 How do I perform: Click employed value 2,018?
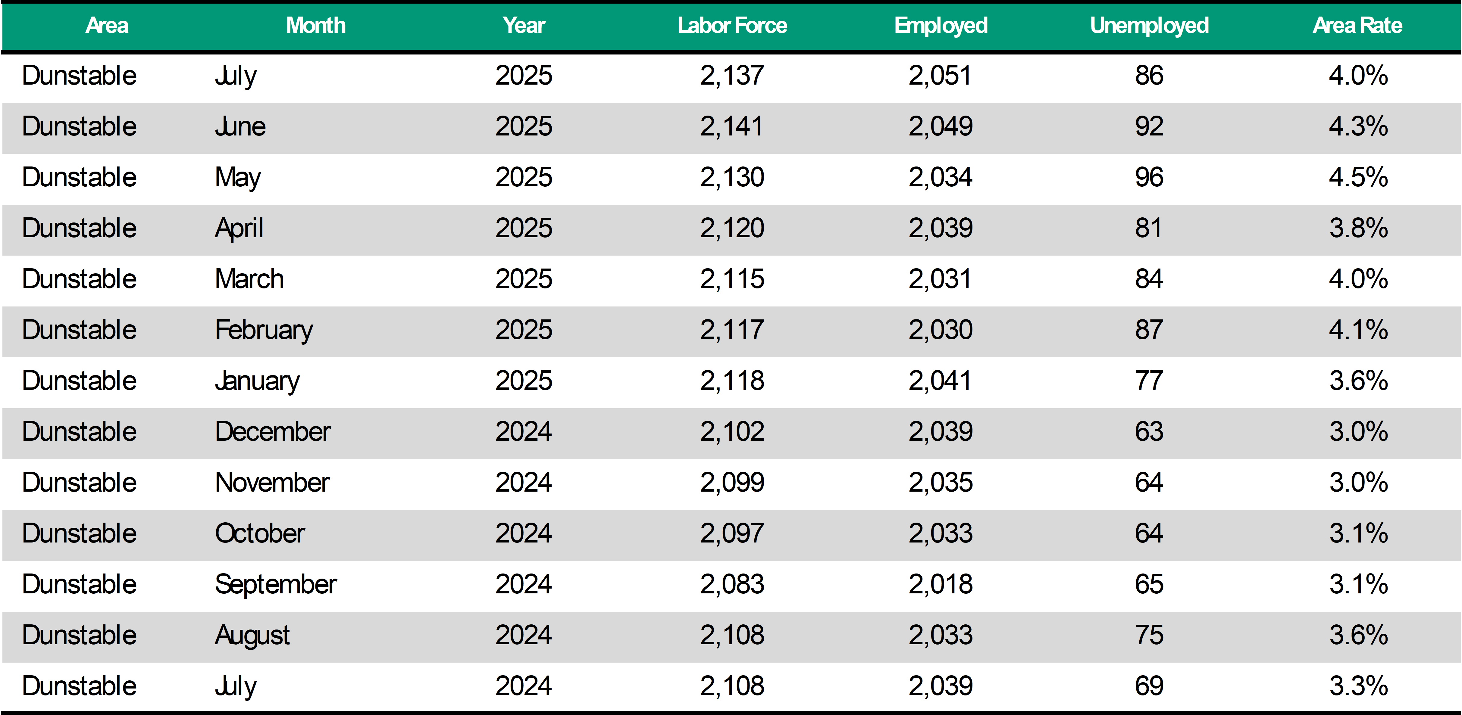941,585
